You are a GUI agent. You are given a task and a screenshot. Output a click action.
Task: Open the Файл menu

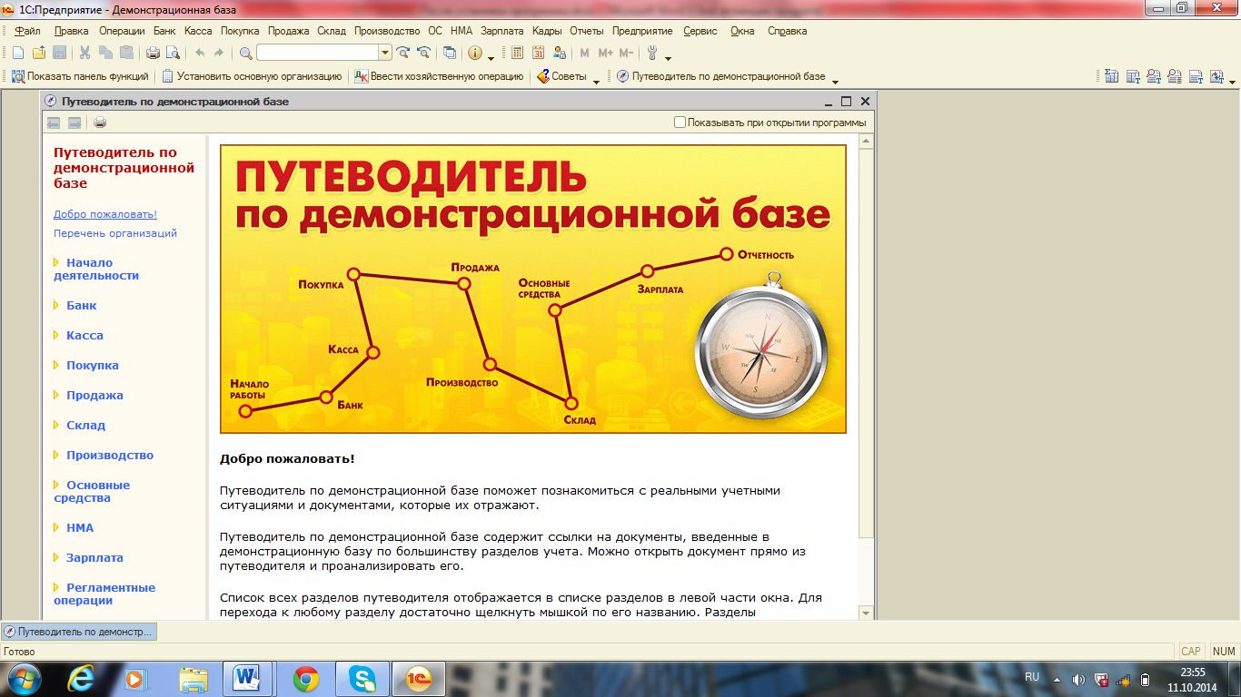pos(28,31)
